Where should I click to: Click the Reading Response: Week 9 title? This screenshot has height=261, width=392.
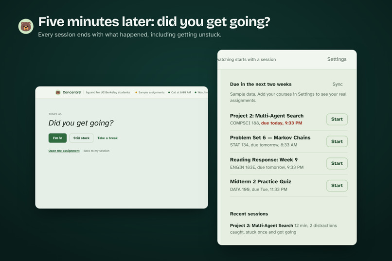[x=264, y=159]
